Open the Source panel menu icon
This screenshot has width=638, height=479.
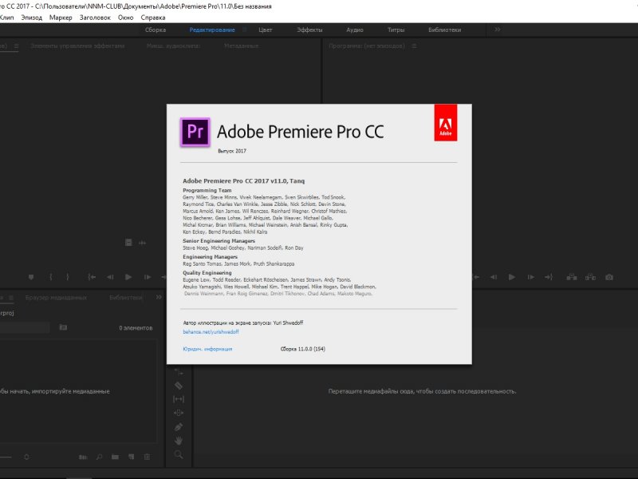coord(16,46)
